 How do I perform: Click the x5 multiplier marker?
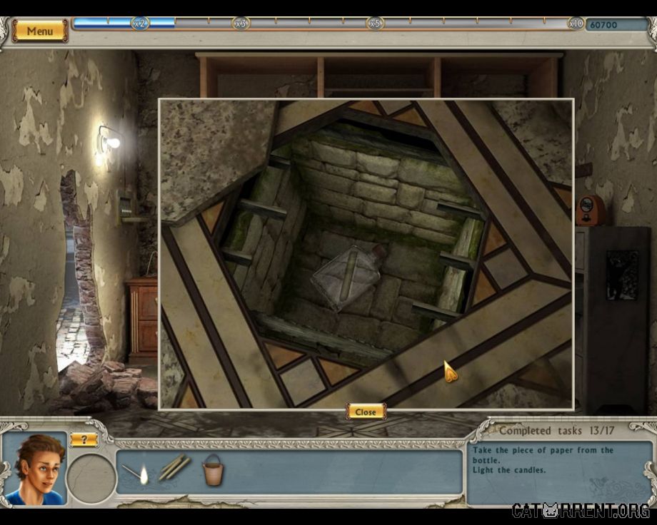(375, 24)
